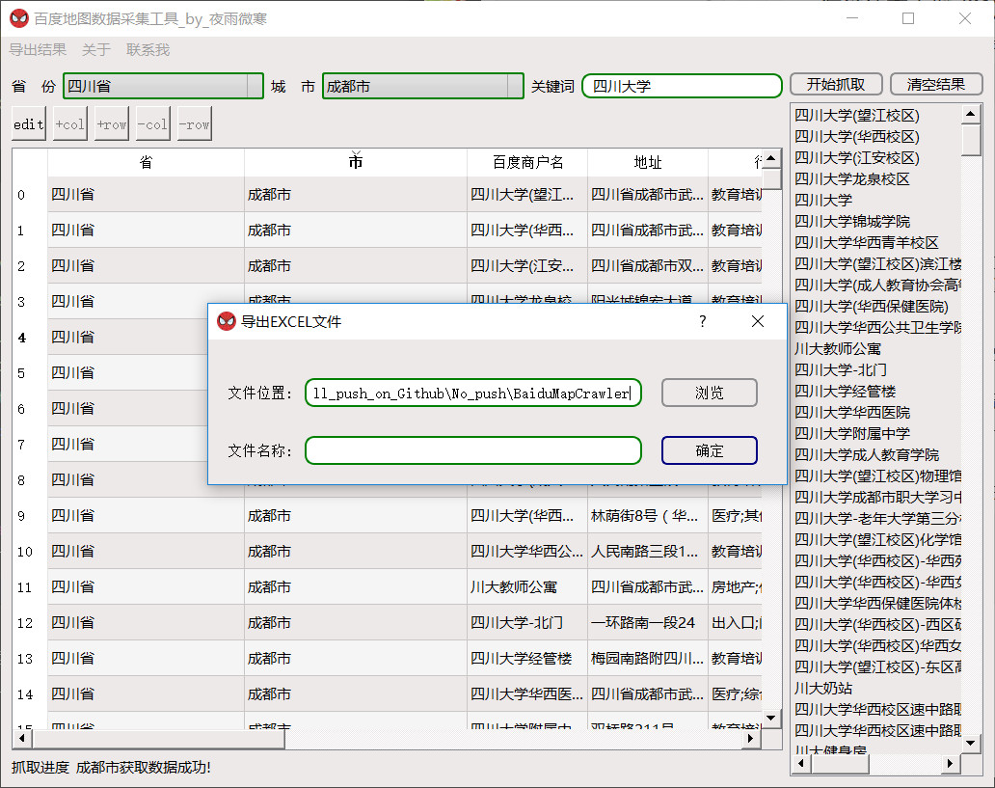Click the results list scroll left arrow
Screen dimensions: 995x788
click(802, 763)
